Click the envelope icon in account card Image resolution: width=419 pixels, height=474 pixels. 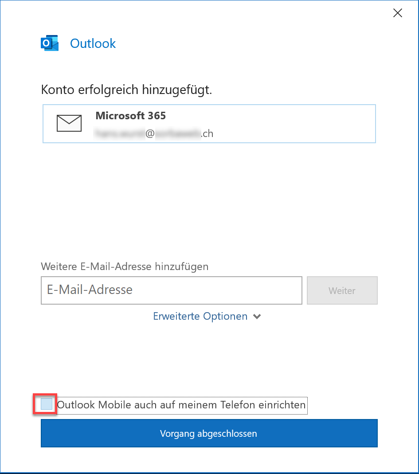[x=69, y=123]
